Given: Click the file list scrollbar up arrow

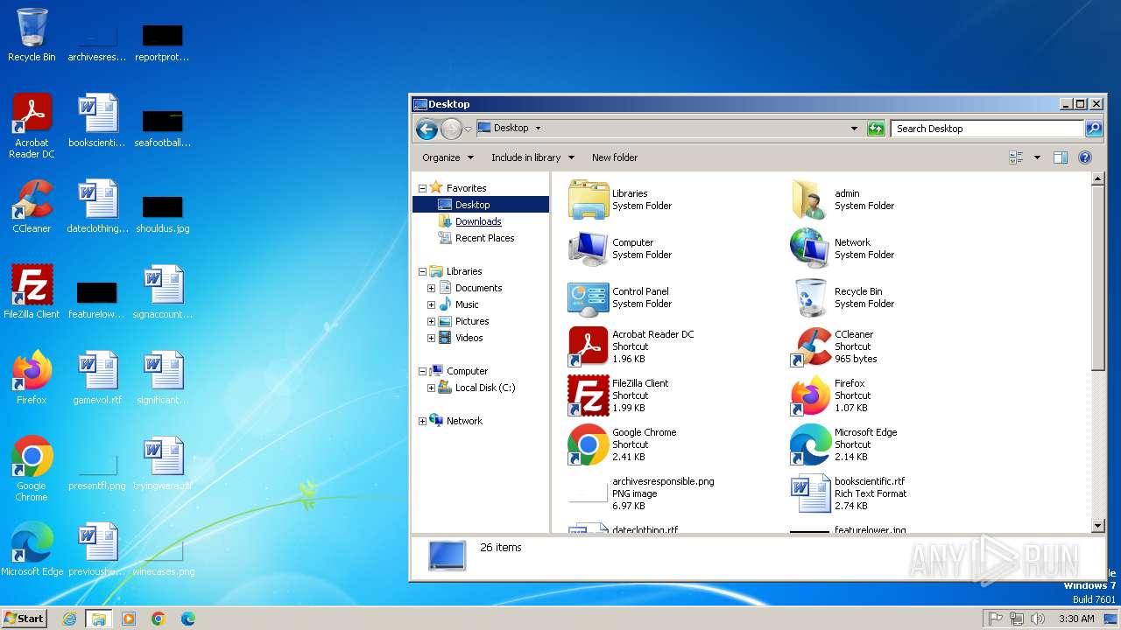Looking at the screenshot, I should pos(1098,179).
